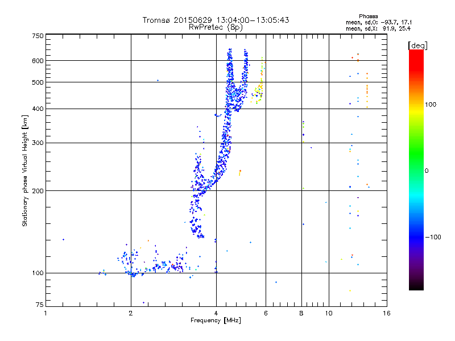Image resolution: width=455 pixels, height=341 pixels.
Task: Click the '[deg]' colorbar unit label
Action: tap(417, 45)
